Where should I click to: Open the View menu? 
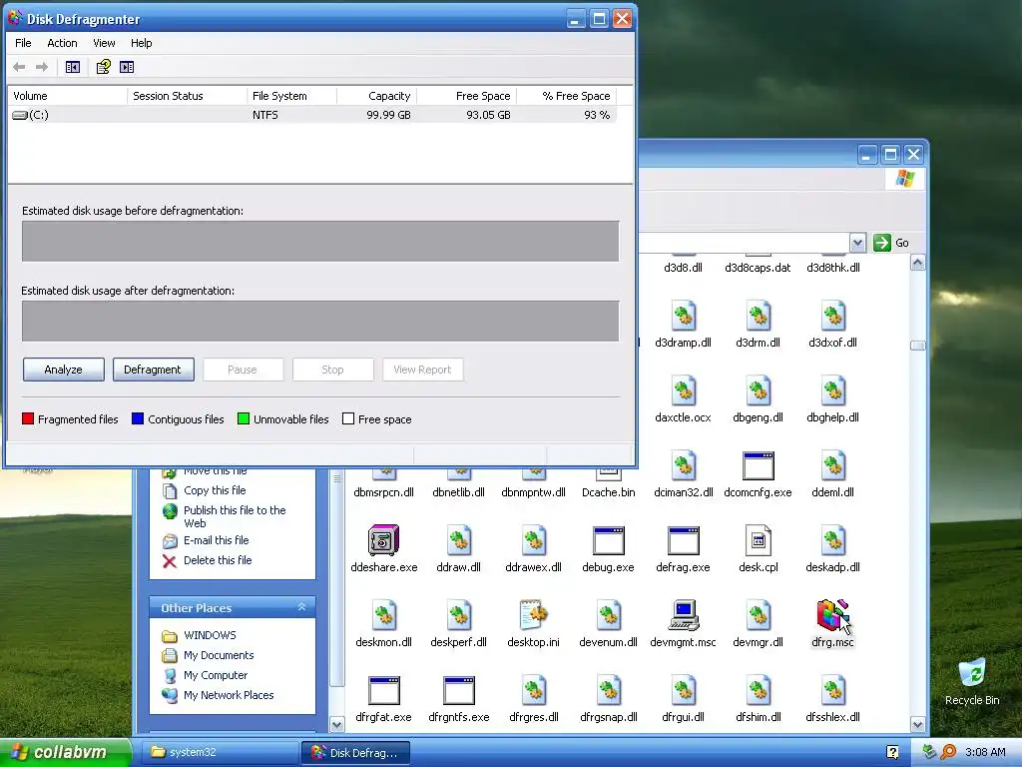[104, 43]
